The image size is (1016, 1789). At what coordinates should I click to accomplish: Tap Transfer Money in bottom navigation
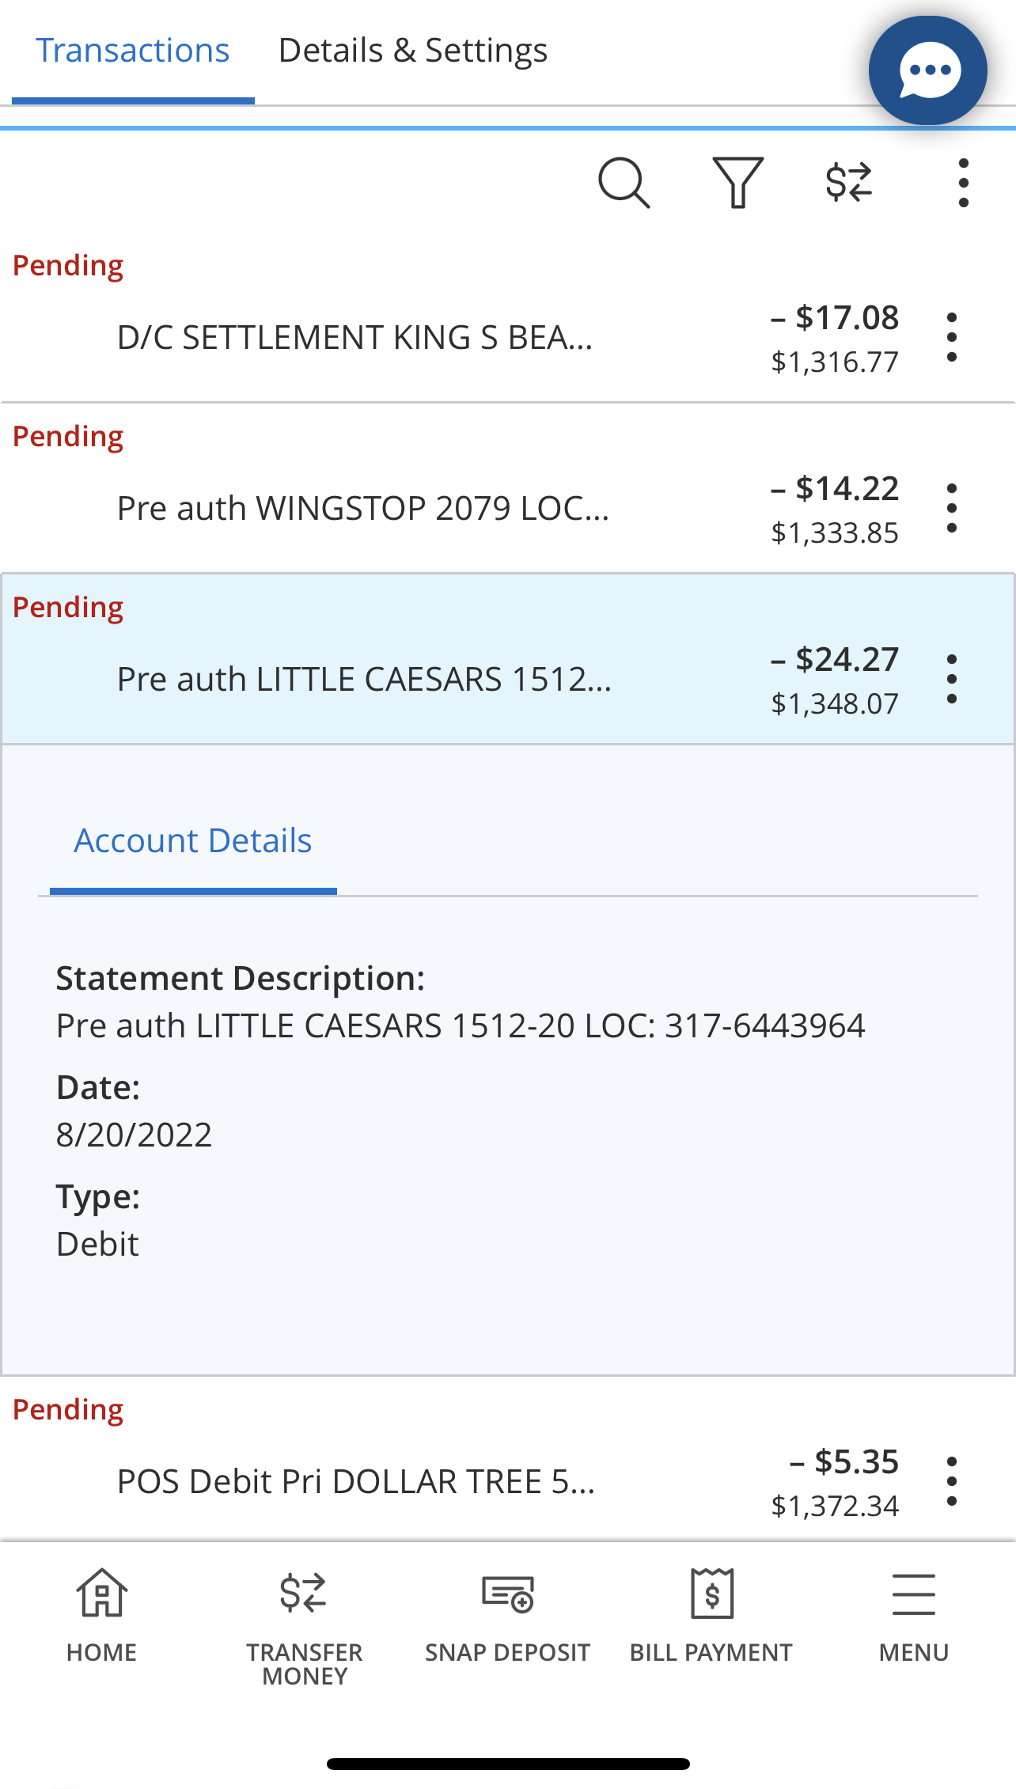click(305, 1620)
